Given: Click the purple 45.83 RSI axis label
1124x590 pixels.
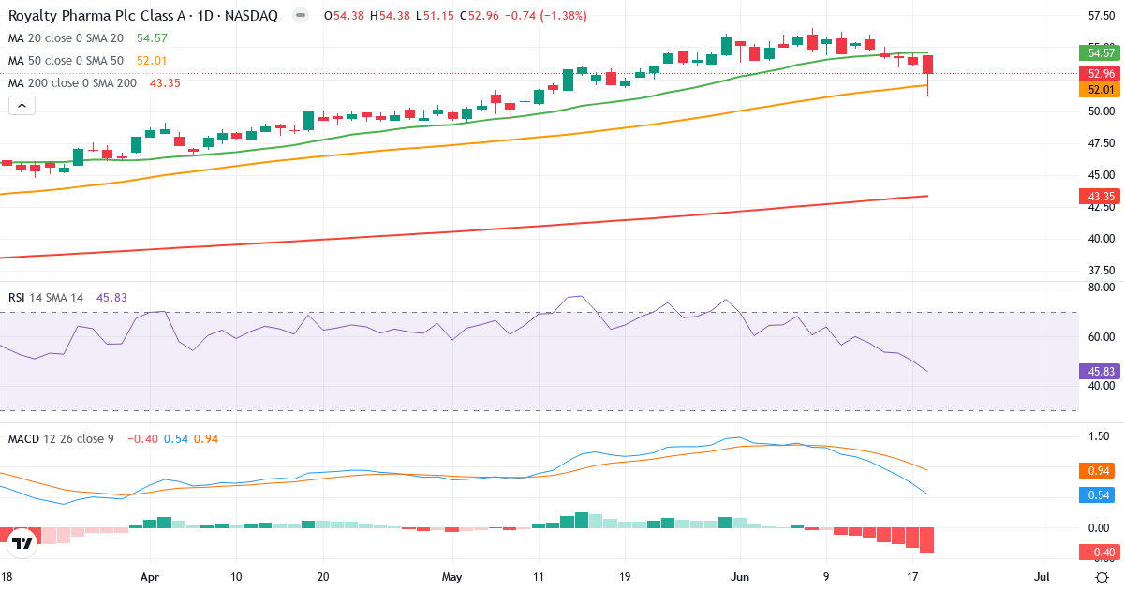Looking at the screenshot, I should (x=1101, y=371).
